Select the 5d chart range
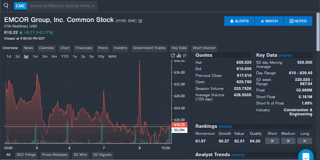320x160 pixels. tap(26, 56)
